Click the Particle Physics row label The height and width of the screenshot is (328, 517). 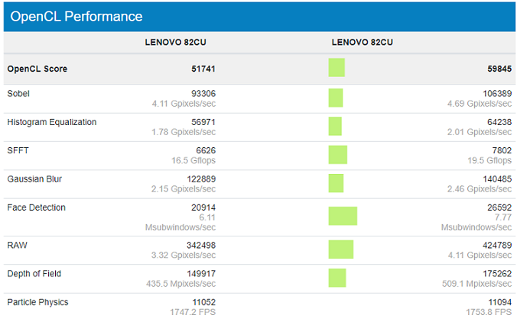coord(37,302)
